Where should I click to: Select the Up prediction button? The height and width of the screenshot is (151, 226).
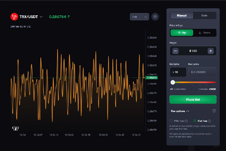pos(182,32)
